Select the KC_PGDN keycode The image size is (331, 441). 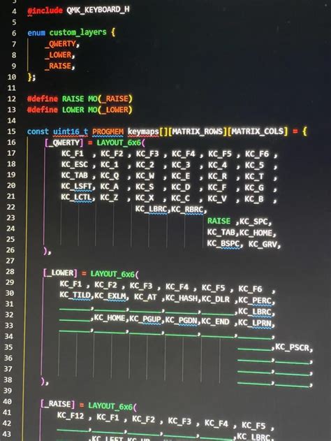click(x=182, y=320)
